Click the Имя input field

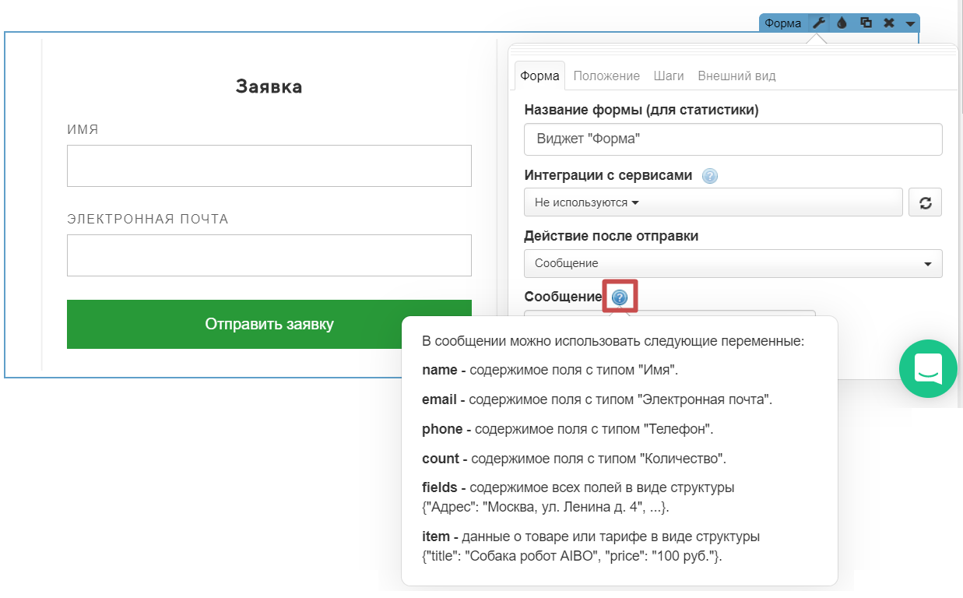click(x=269, y=166)
